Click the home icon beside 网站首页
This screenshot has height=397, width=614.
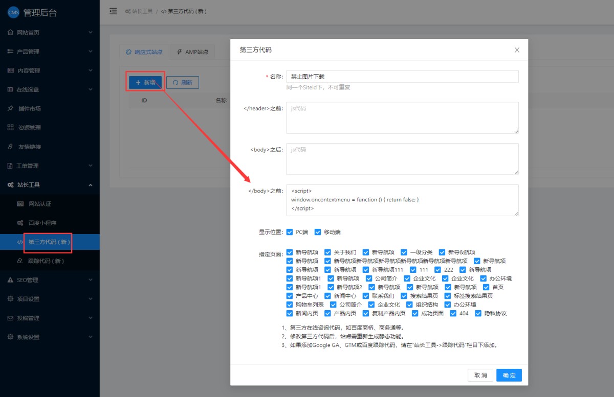click(x=10, y=33)
